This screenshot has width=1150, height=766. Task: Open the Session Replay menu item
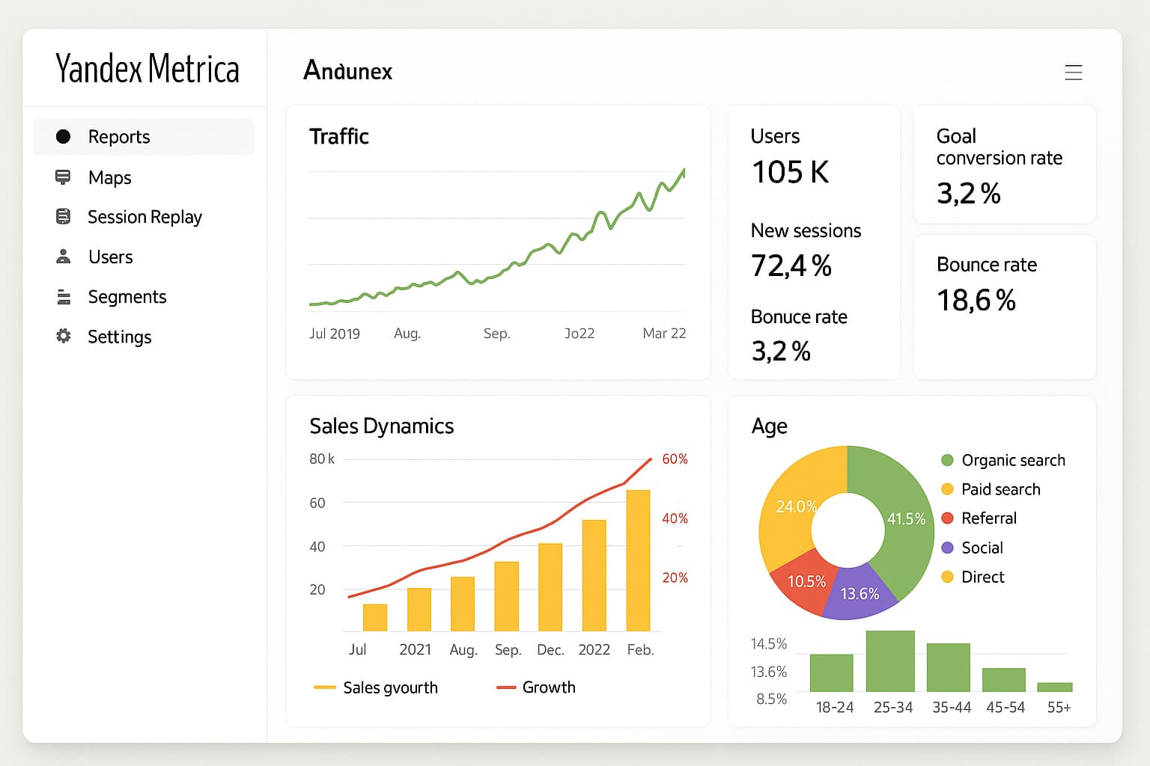(x=144, y=217)
